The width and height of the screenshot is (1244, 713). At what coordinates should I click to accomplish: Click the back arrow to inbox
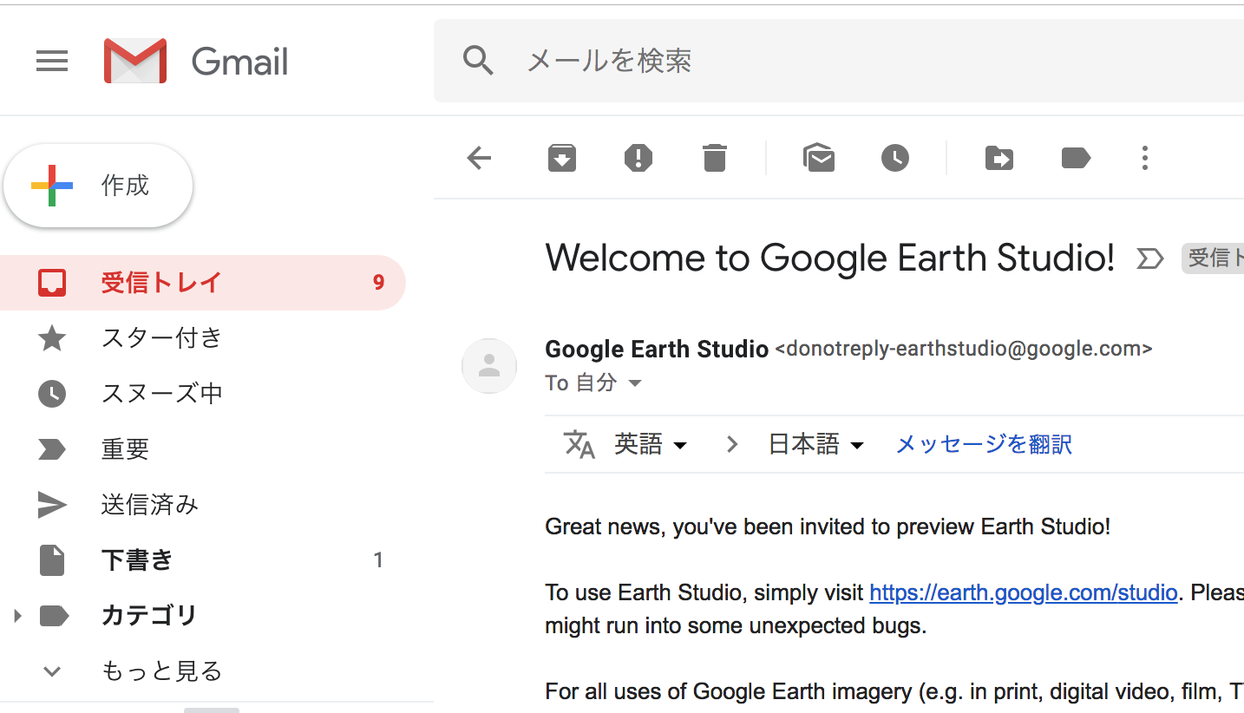pos(479,158)
